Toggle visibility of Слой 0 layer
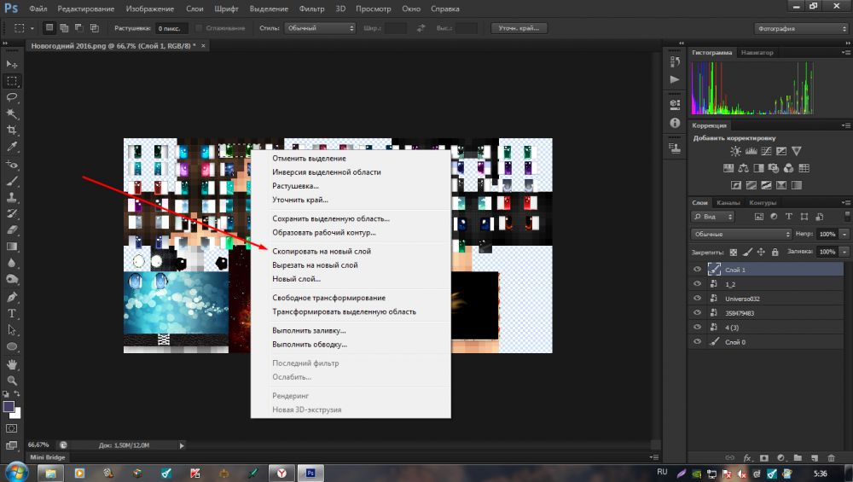Screen dimensions: 853x482 coord(698,342)
